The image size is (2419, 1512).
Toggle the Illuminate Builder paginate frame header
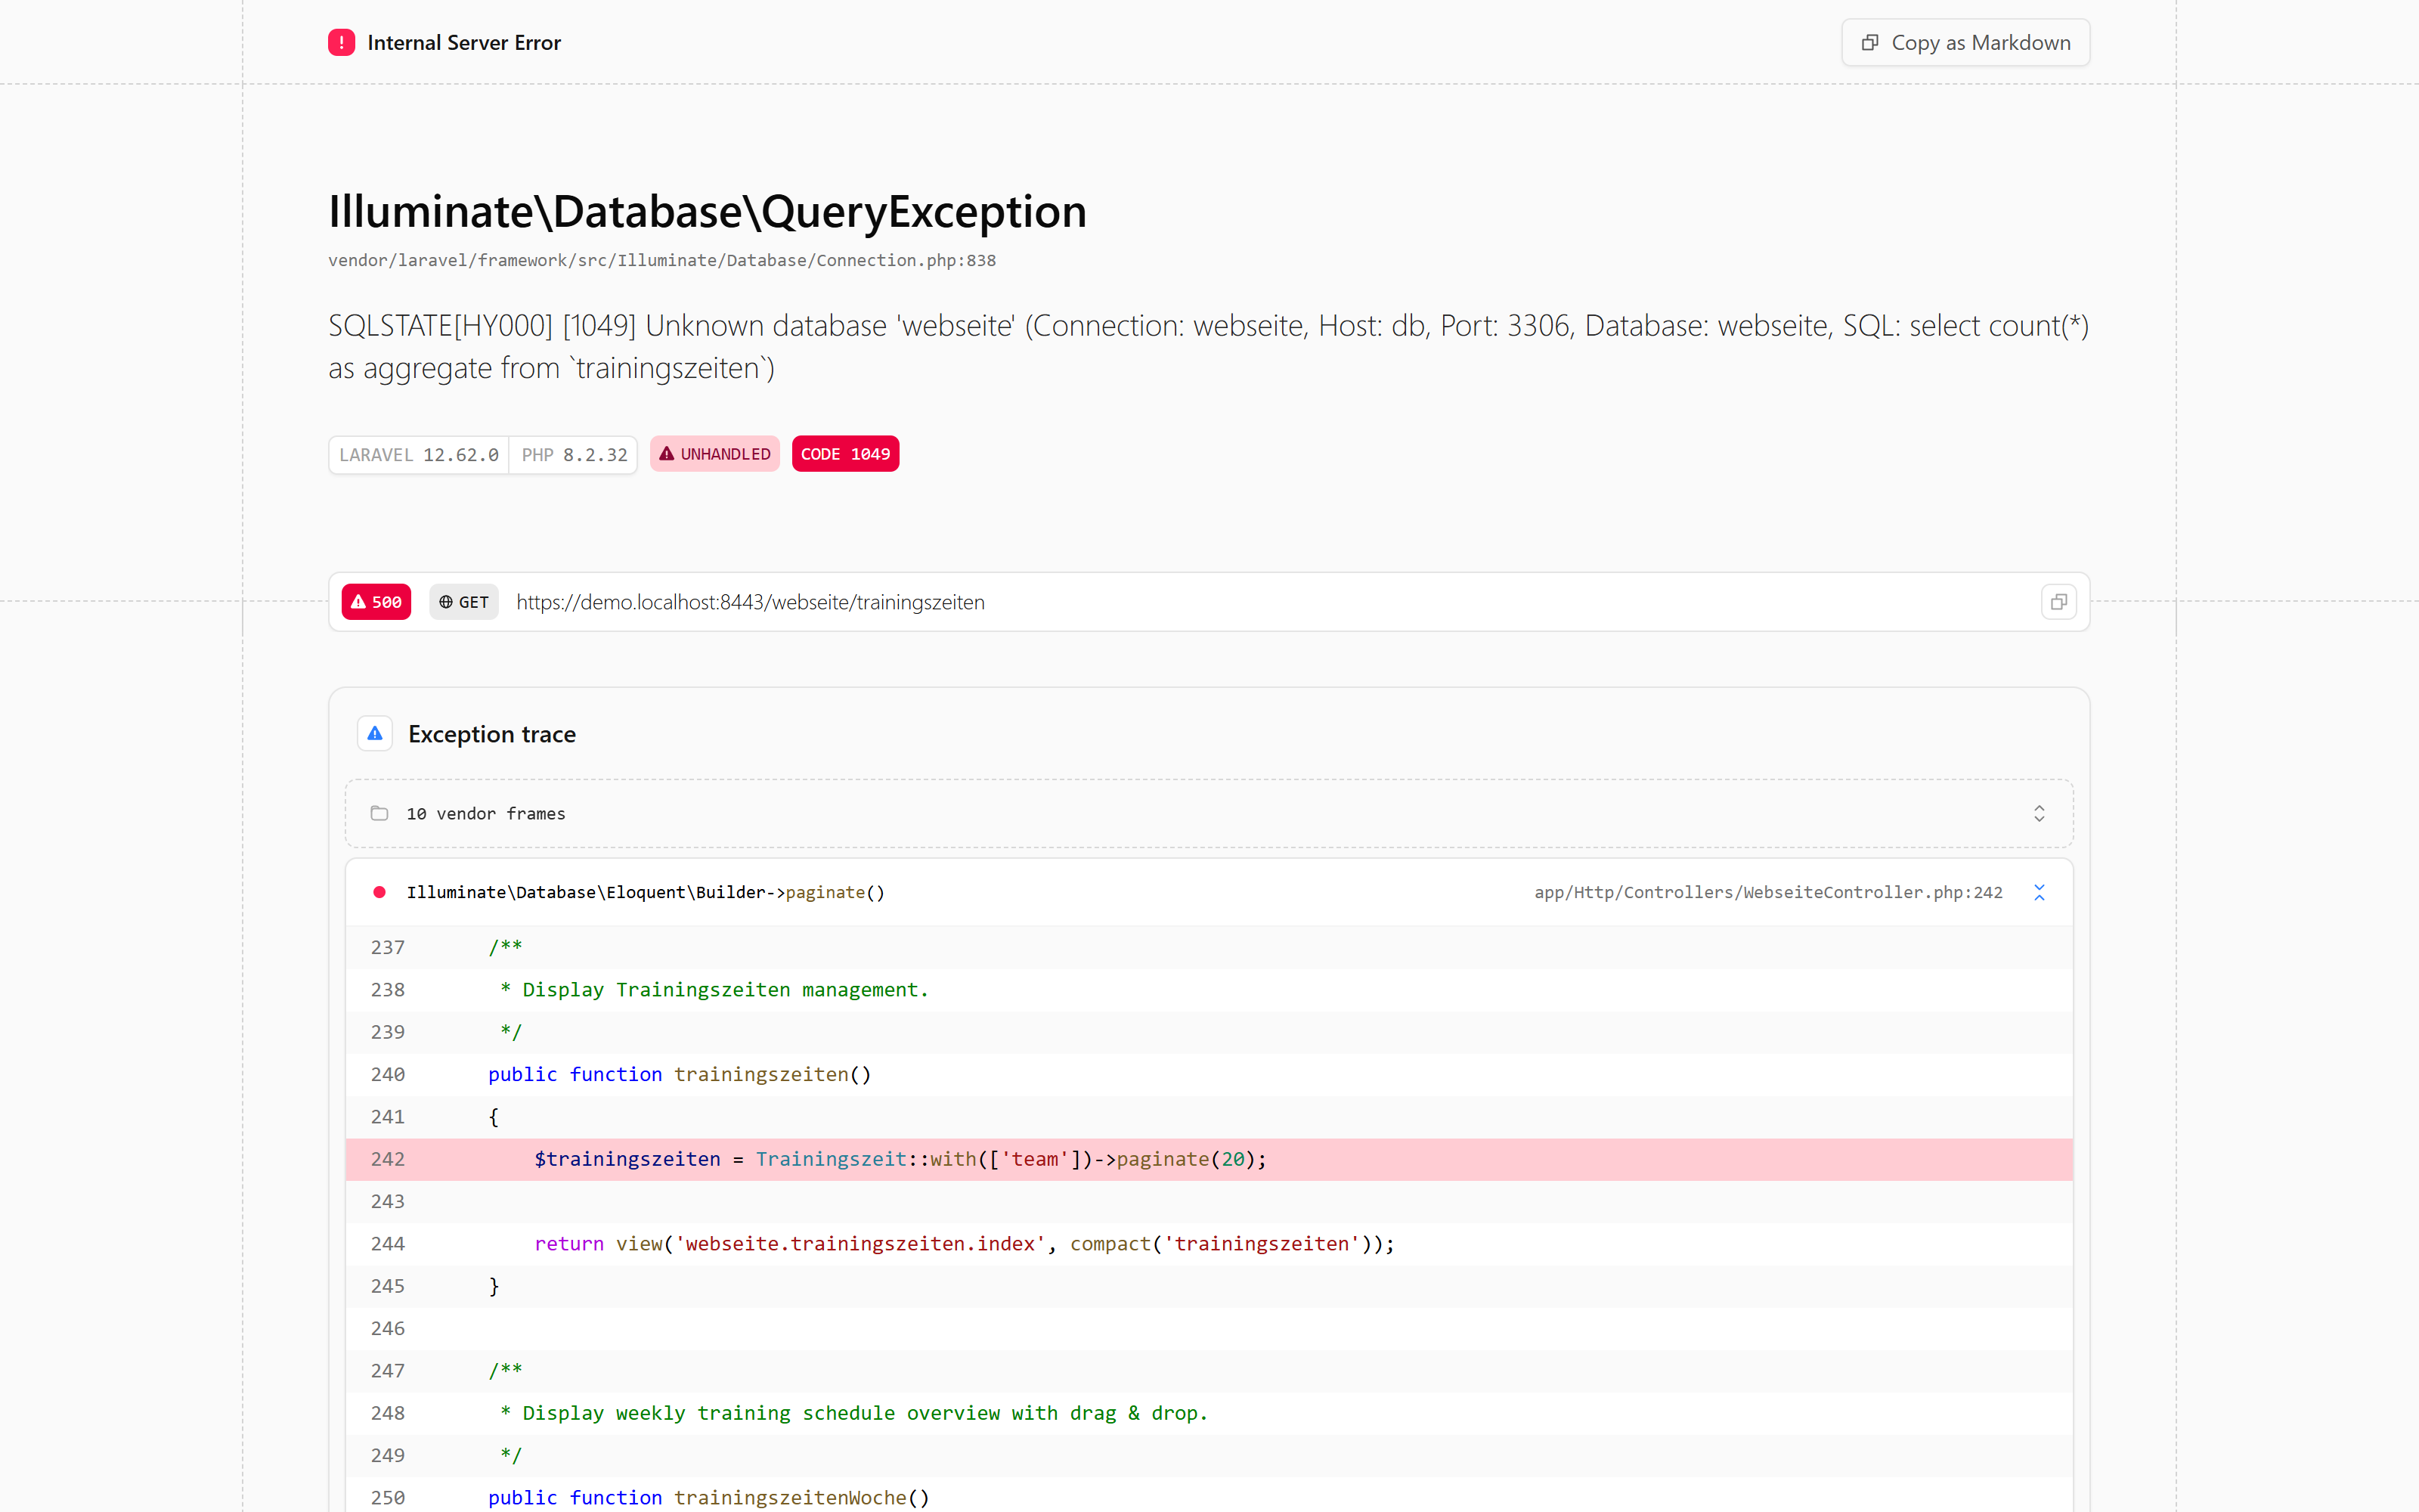pos(1209,892)
